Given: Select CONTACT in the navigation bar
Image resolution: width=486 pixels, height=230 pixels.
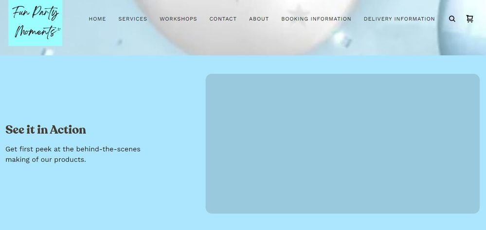Looking at the screenshot, I should (x=223, y=19).
